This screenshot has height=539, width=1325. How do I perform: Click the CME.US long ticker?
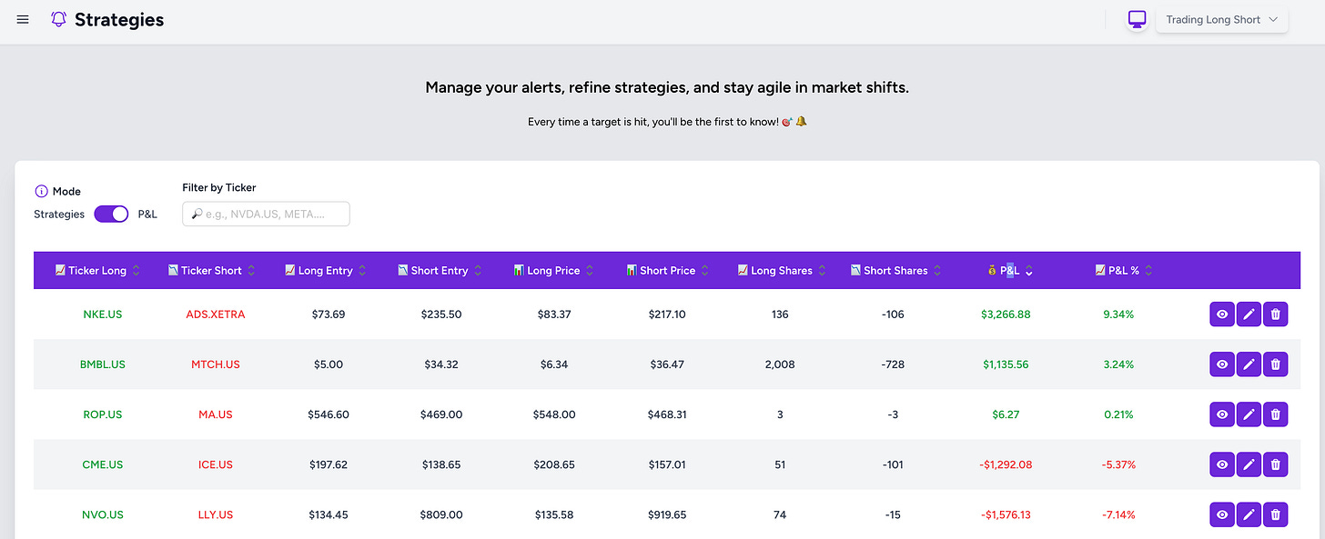click(102, 464)
